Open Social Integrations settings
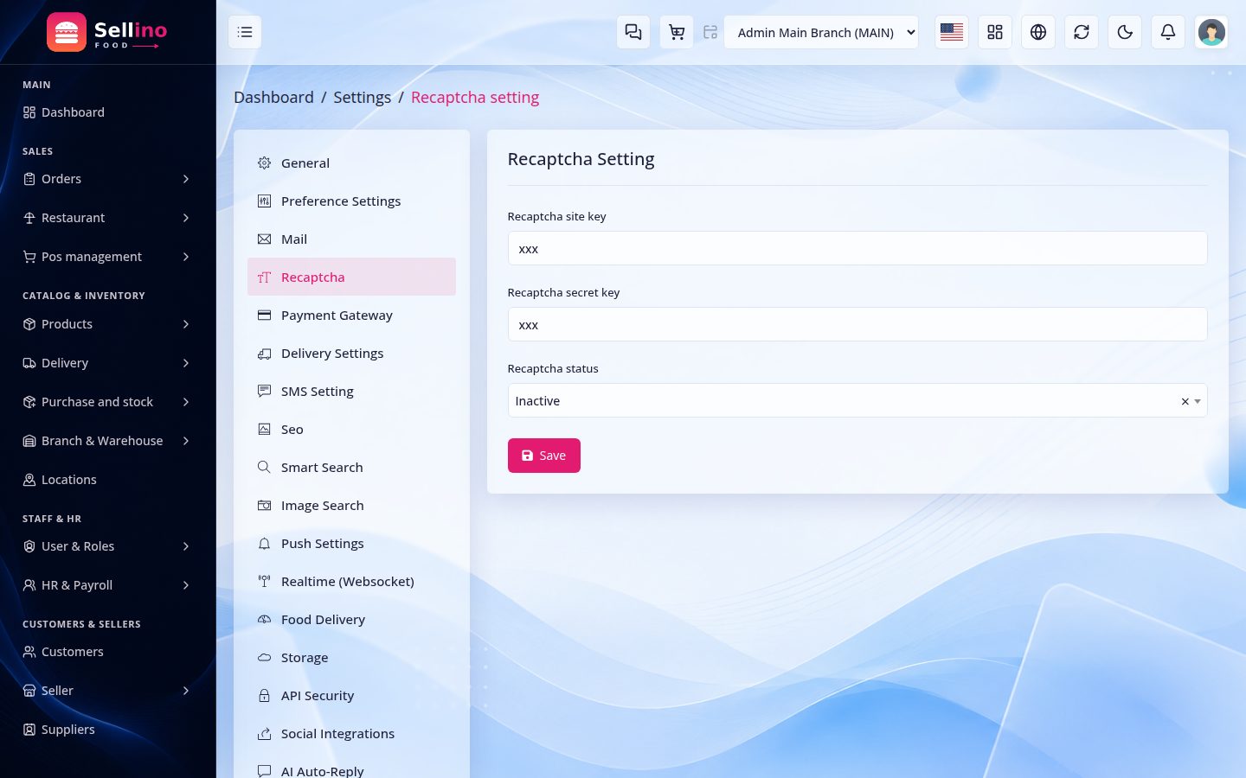 pyautogui.click(x=351, y=733)
